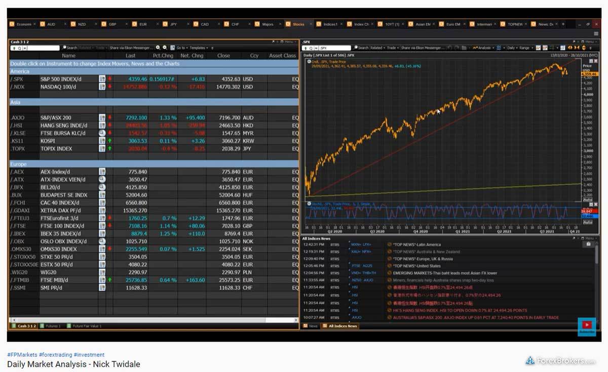
Task: Click the clock icon next to FTSE BURSA KLC
Action: point(102,133)
